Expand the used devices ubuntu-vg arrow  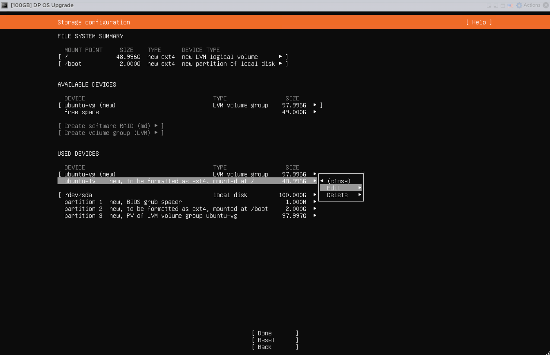[x=315, y=174]
